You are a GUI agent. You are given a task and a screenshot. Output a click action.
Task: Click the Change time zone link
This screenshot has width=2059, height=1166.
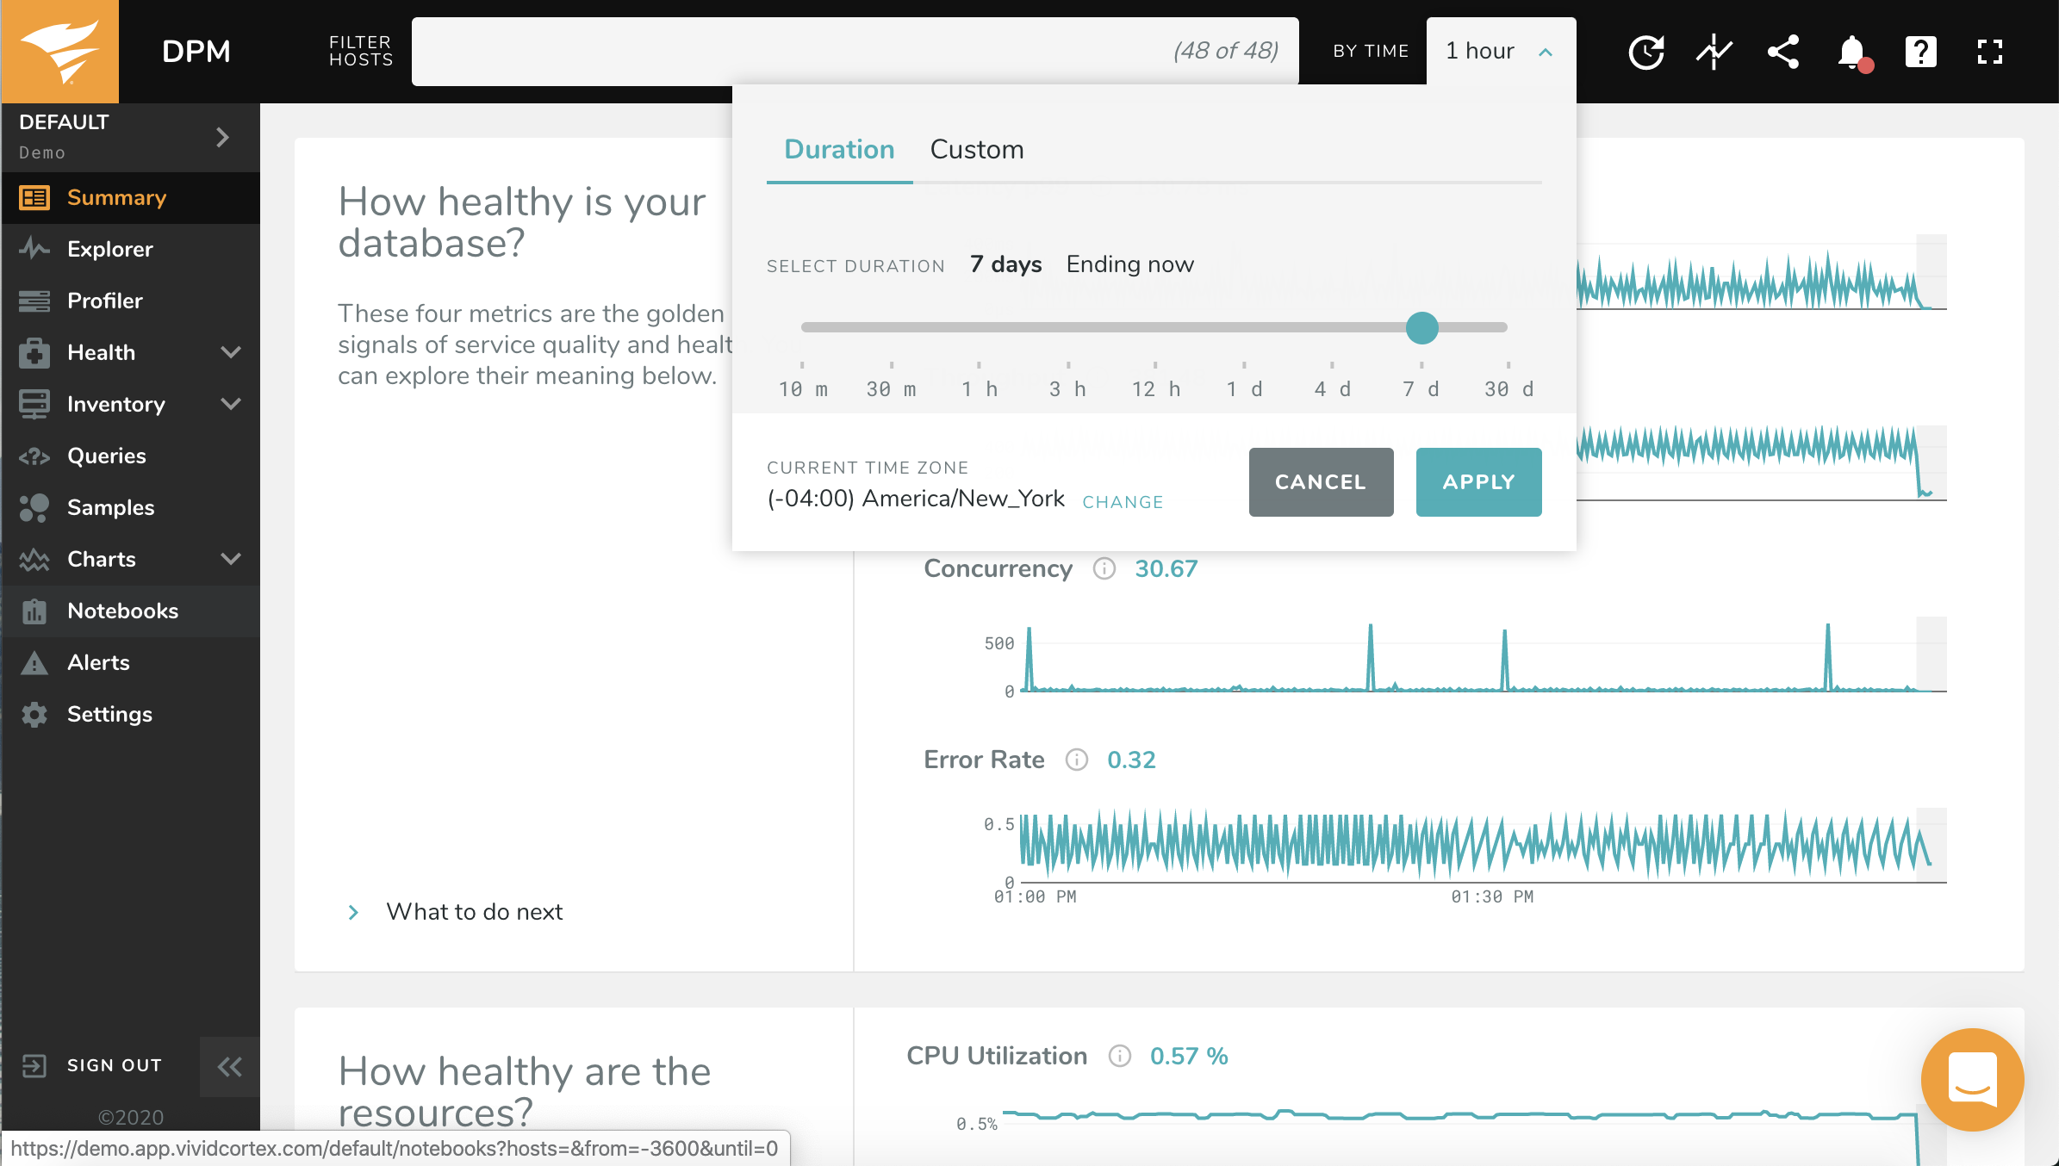[1123, 502]
